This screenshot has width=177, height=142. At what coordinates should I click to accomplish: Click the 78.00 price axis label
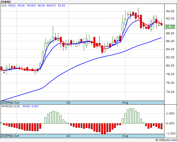click(x=170, y=74)
